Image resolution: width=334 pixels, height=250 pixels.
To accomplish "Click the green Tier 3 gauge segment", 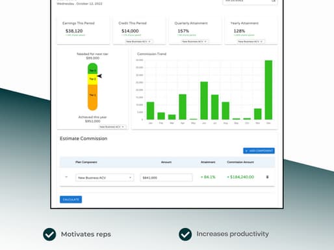I will (x=92, y=69).
